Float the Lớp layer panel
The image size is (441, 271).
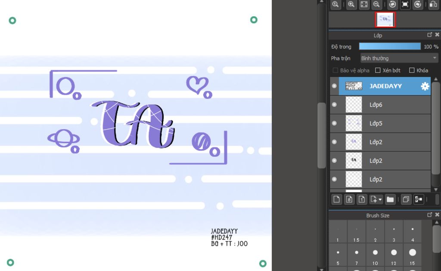[429, 34]
